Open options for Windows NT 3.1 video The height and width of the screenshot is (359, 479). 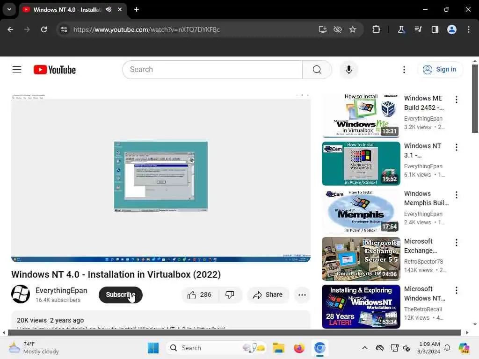[457, 147]
